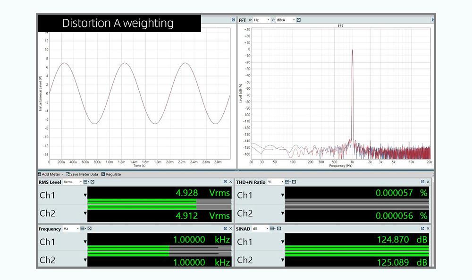This screenshot has width=472, height=280.
Task: Open FFT graph settings icon
Action: [x=299, y=20]
